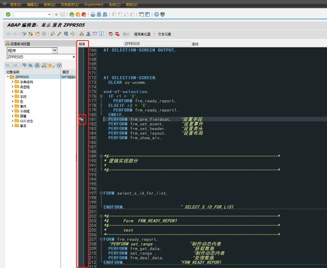Click the yellow Exit icon

pyautogui.click(x=78, y=14)
